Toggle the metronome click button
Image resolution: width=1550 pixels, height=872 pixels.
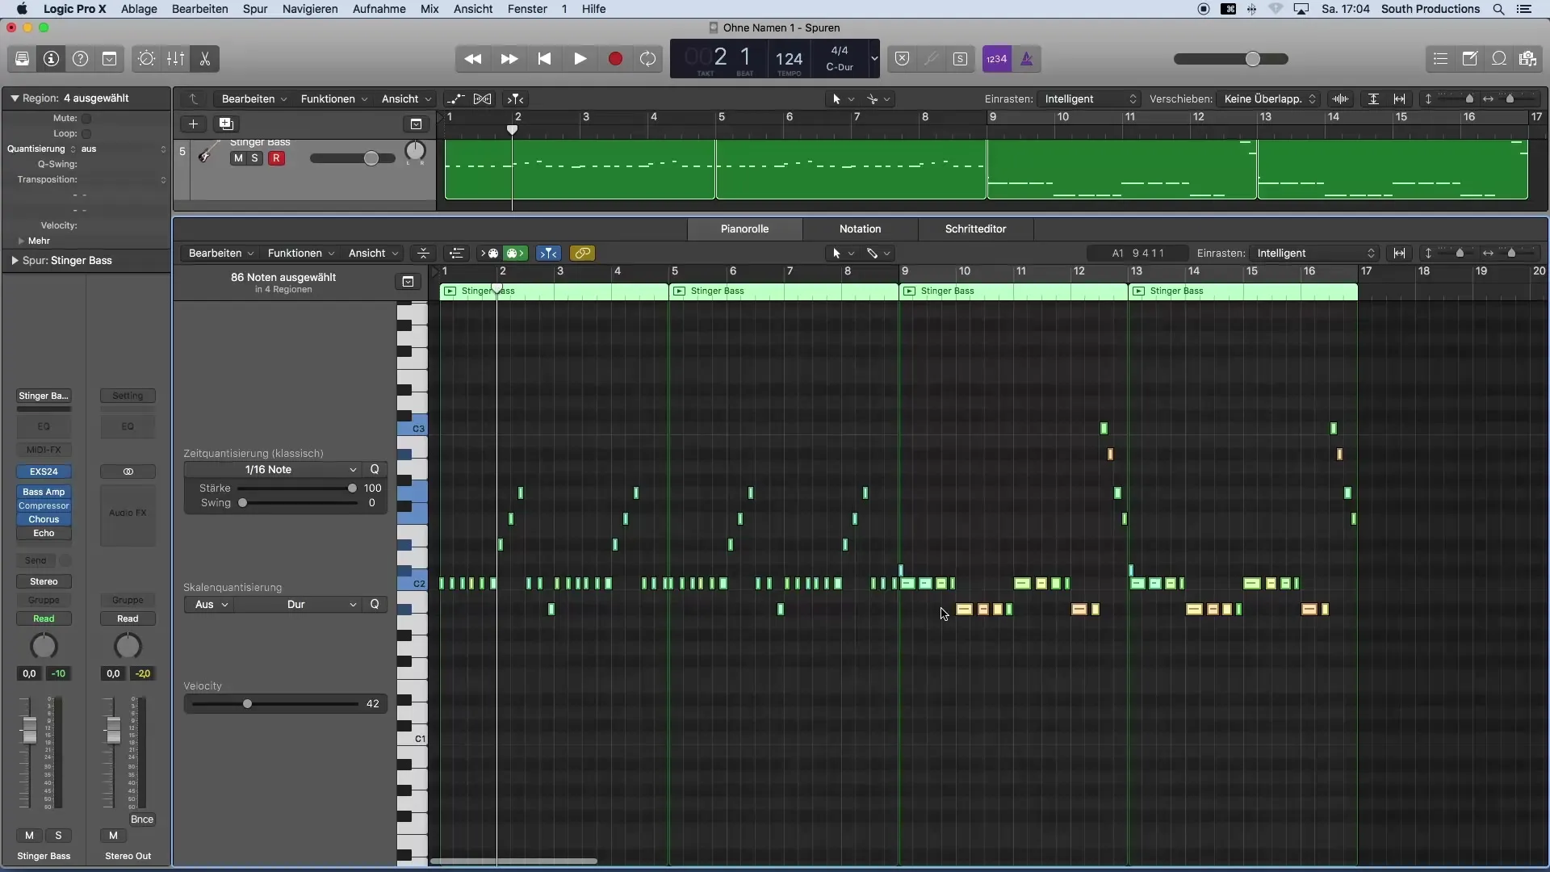1027,59
